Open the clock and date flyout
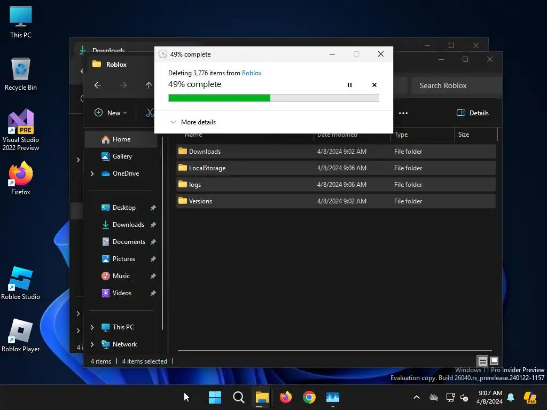 pyautogui.click(x=490, y=397)
